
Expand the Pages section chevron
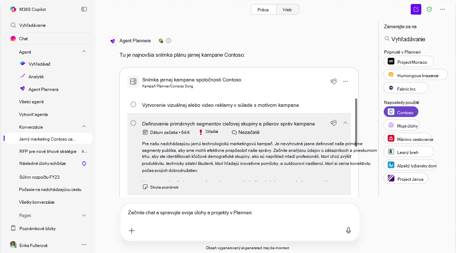[84, 215]
